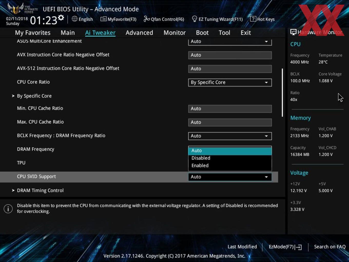
Task: Open MyFavorite(F3) list icon
Action: [x=103, y=19]
